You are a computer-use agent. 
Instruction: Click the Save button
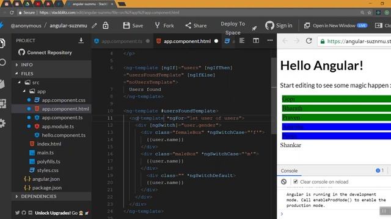point(133,26)
